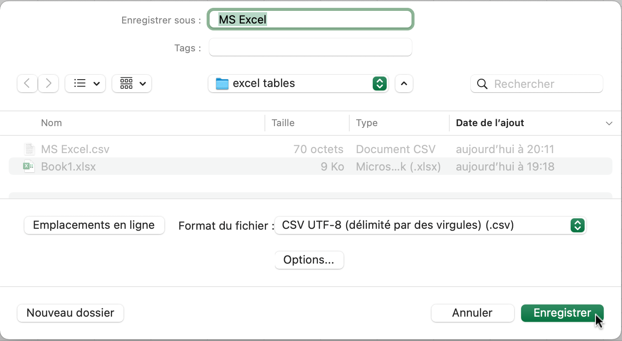This screenshot has height=341, width=622.
Task: Click the back navigation arrow
Action: click(27, 84)
